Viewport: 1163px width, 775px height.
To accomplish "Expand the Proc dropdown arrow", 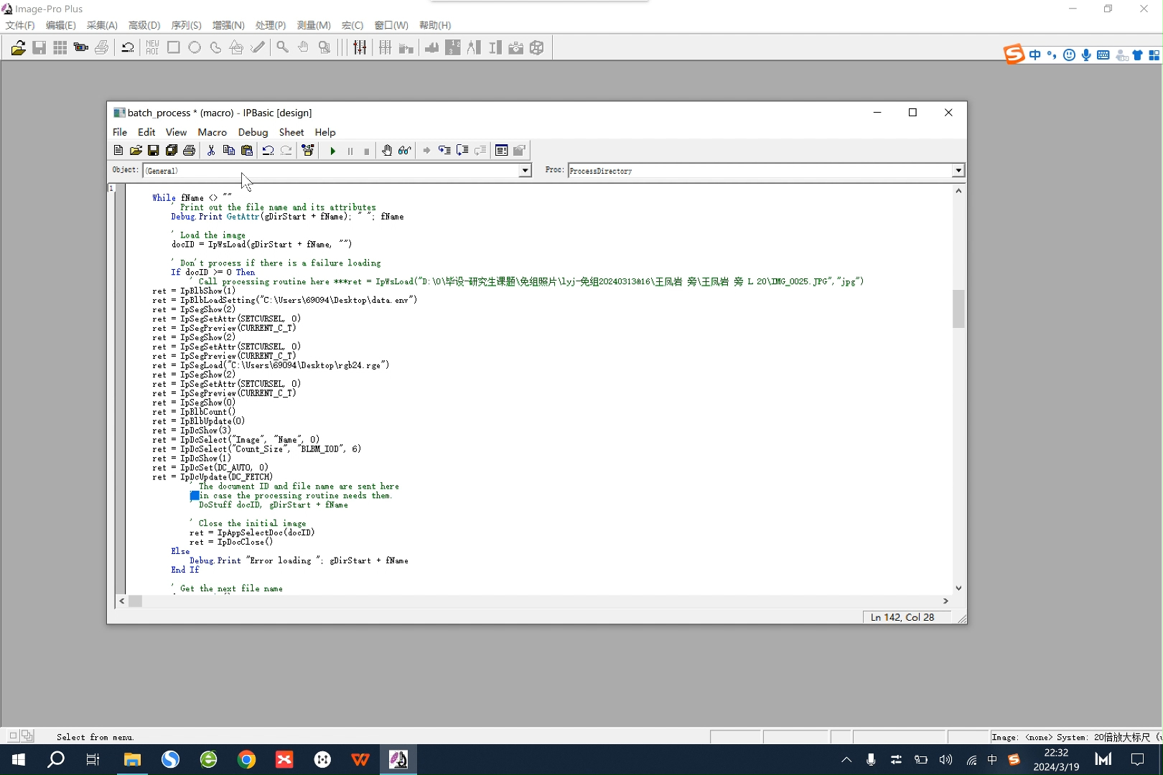I will (x=958, y=171).
